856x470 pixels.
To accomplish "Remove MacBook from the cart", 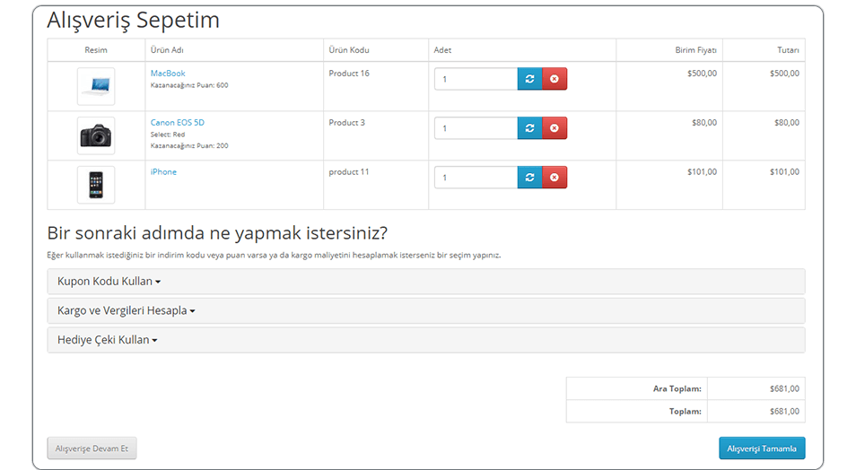I will 555,79.
